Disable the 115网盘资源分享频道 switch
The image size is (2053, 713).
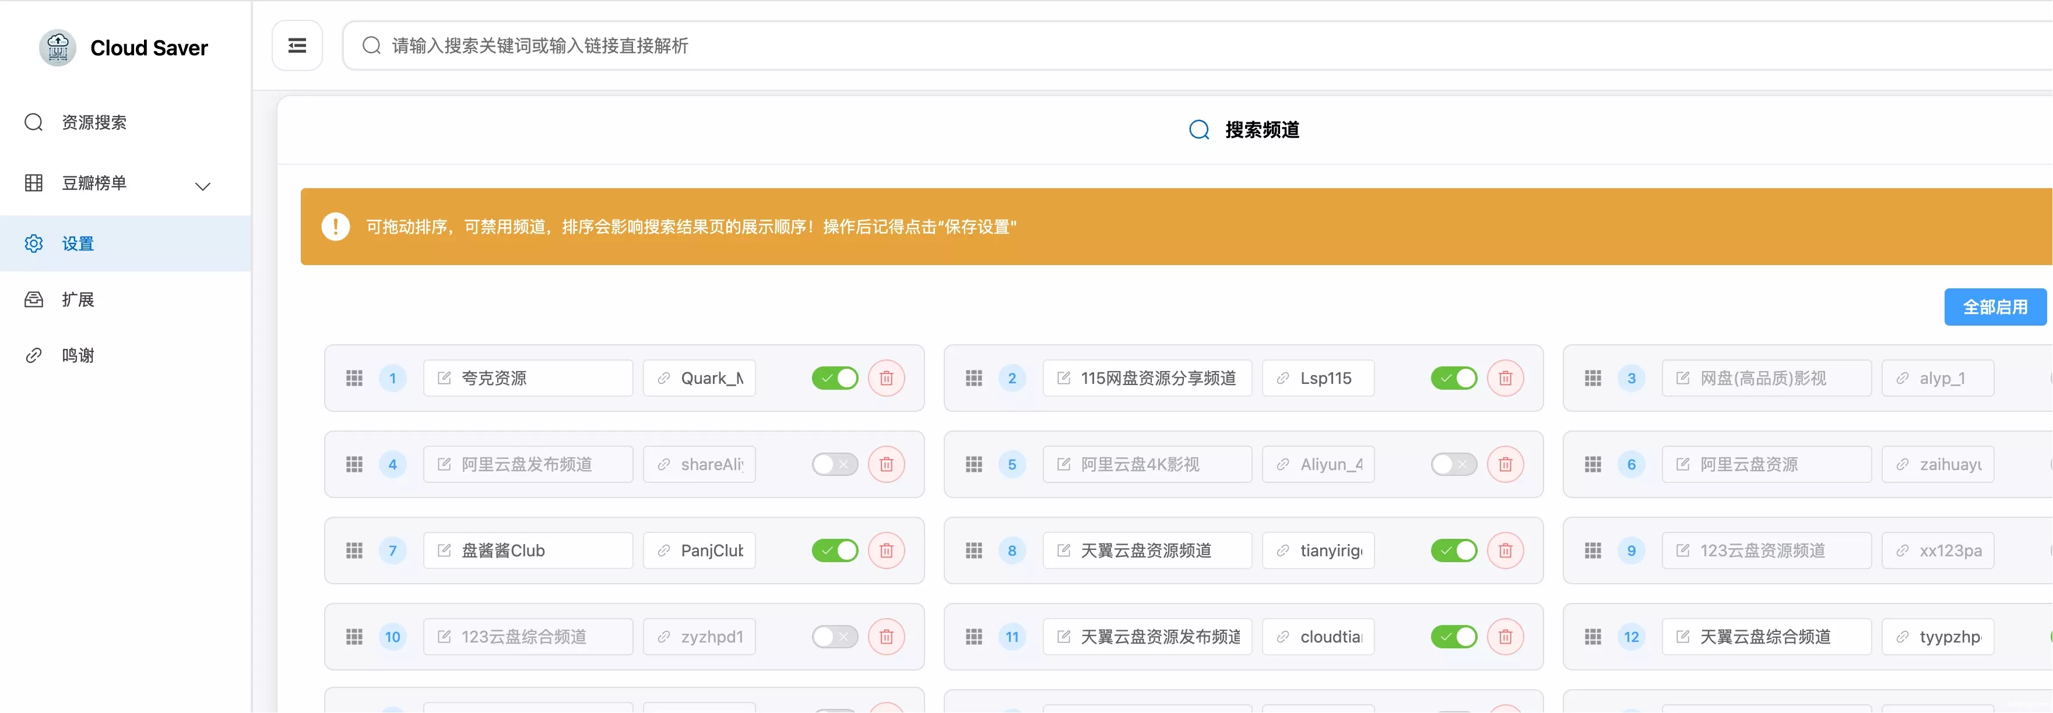[1454, 379]
